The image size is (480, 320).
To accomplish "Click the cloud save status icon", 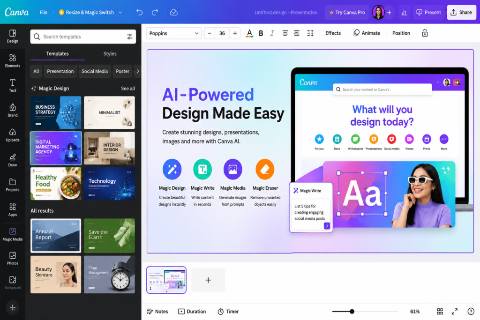I will point(173,12).
